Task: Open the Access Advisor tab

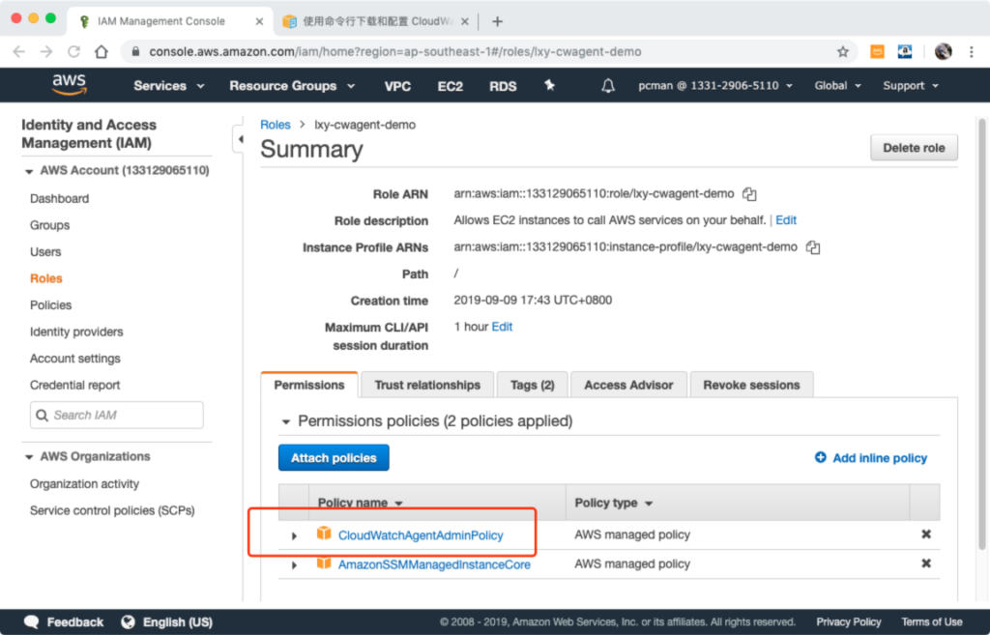Action: click(628, 385)
